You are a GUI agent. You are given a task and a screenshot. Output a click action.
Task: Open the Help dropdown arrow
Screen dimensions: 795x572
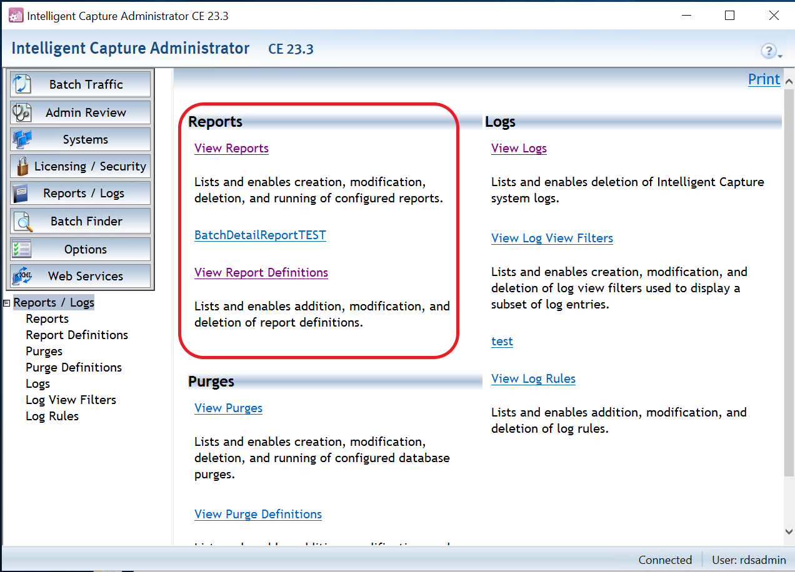pos(780,56)
